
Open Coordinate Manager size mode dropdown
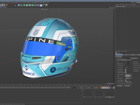(99, 97)
